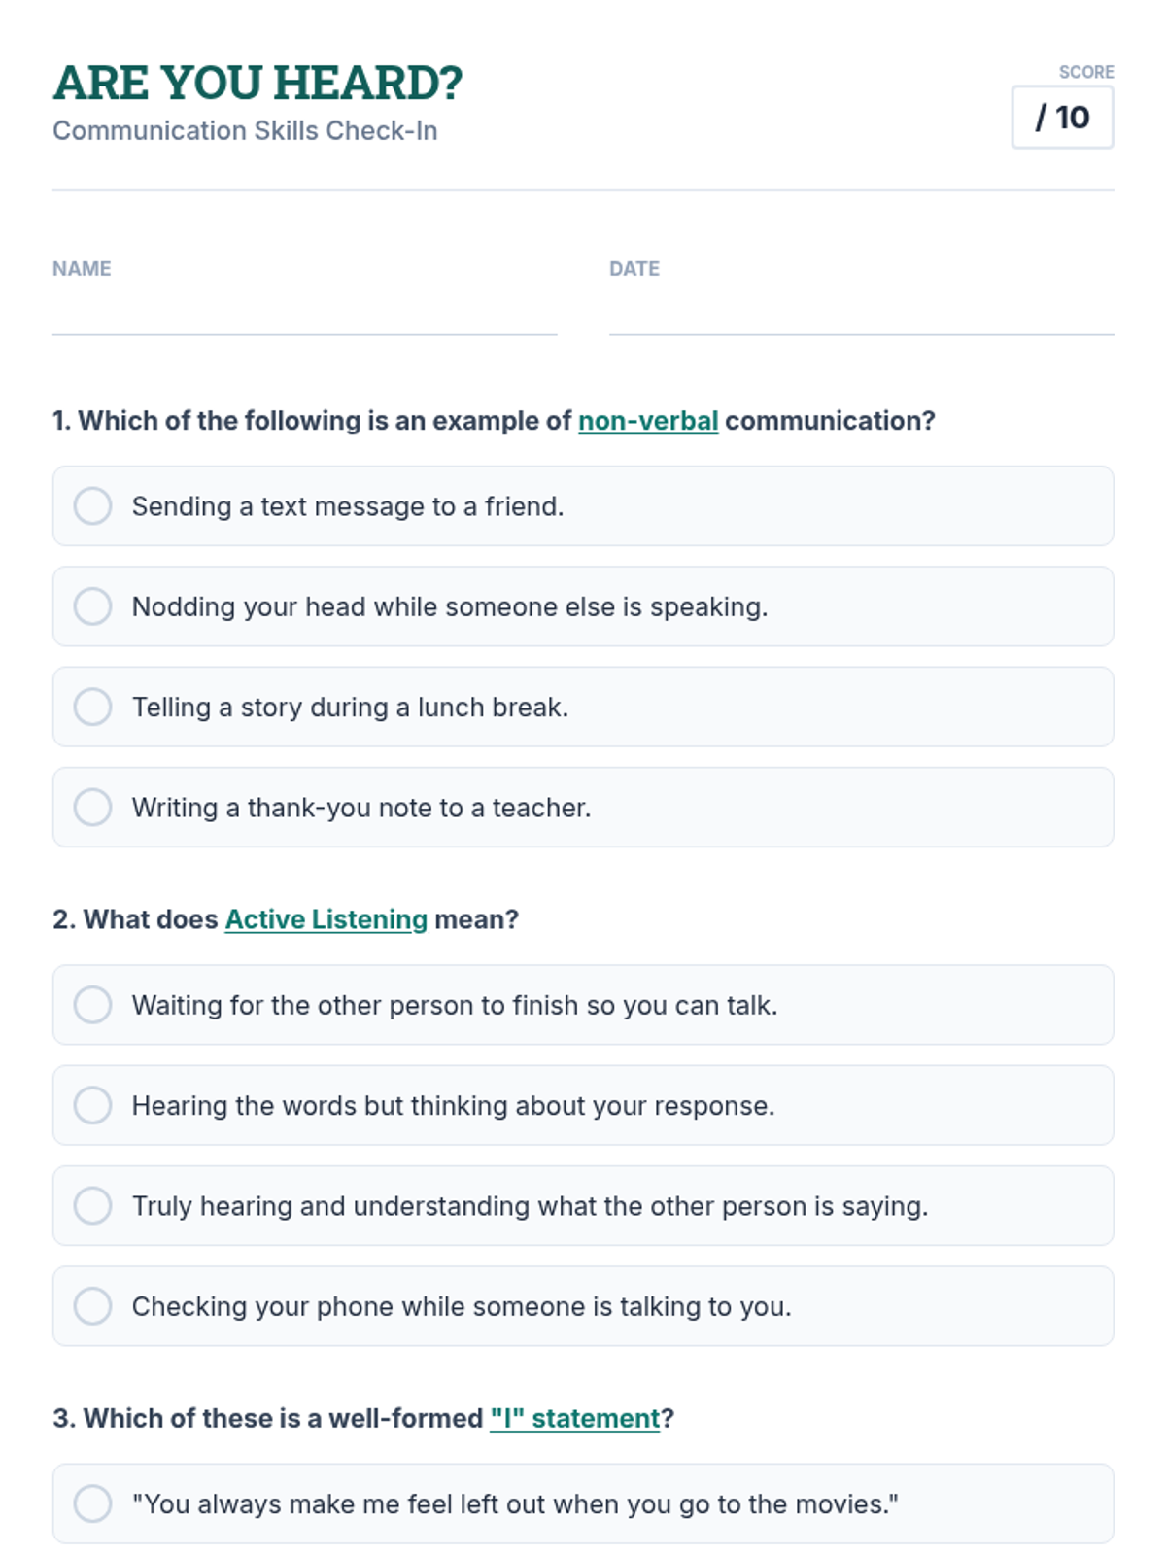Select 'Checking your phone while someone is talking'
This screenshot has width=1166, height=1555.
[93, 1305]
